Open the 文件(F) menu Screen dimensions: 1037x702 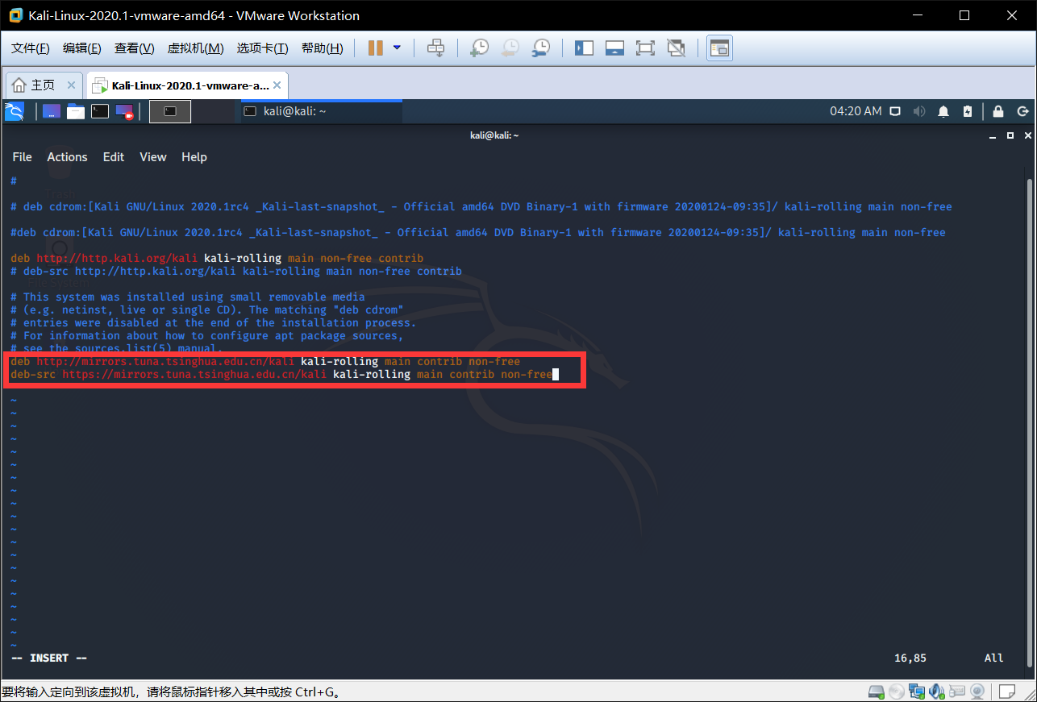[31, 48]
